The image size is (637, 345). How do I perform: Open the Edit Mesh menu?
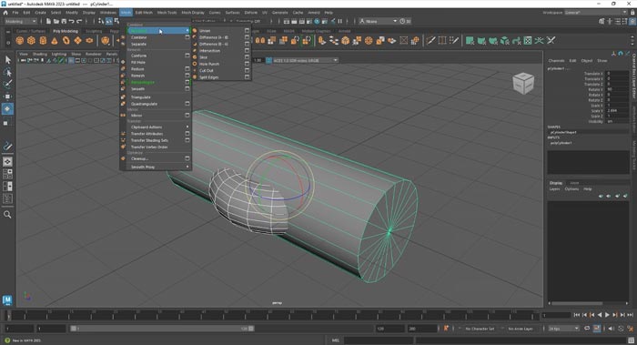(x=144, y=13)
